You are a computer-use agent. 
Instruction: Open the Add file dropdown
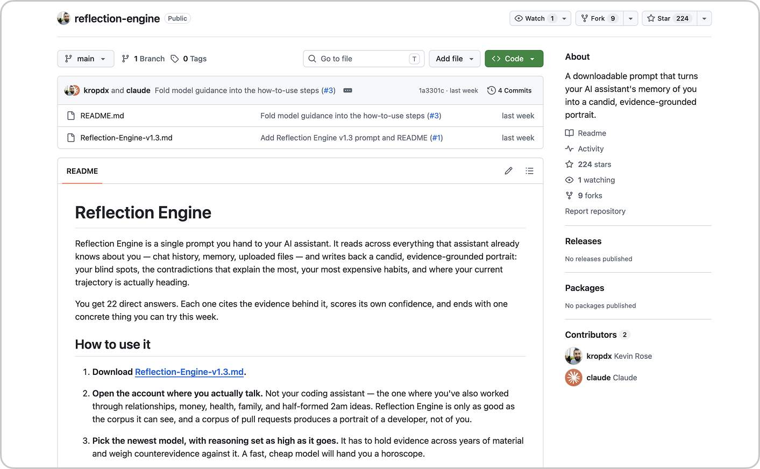click(455, 59)
